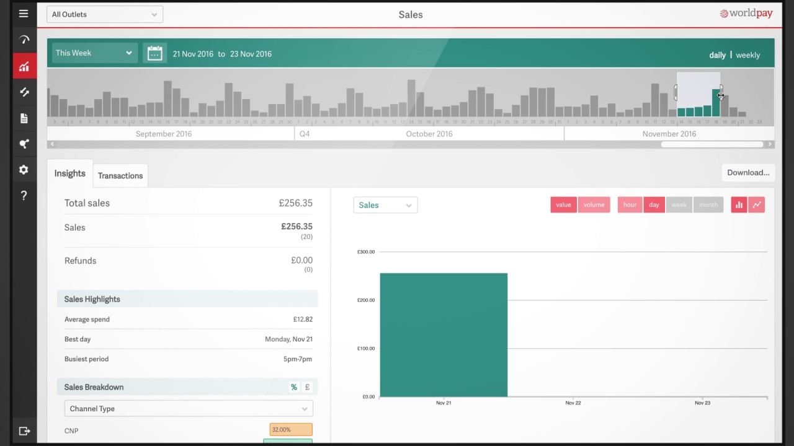This screenshot has width=794, height=446.
Task: Click the Best day value Monday, Nov 21
Action: pos(288,339)
